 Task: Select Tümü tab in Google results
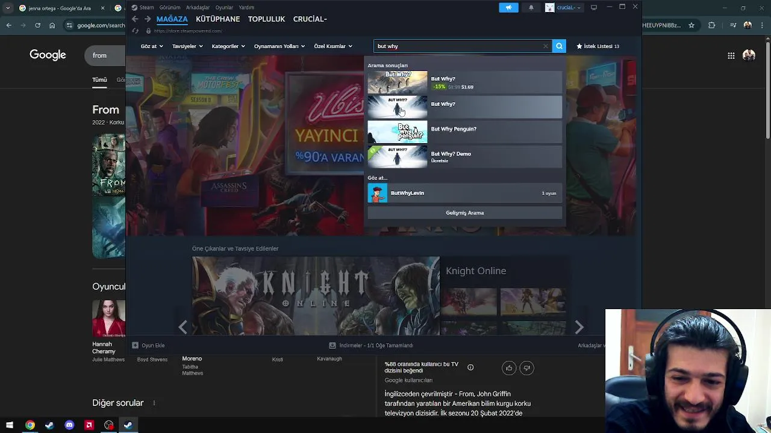click(x=99, y=80)
